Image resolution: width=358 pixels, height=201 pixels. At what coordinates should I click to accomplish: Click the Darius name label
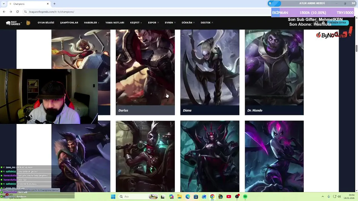[123, 111]
